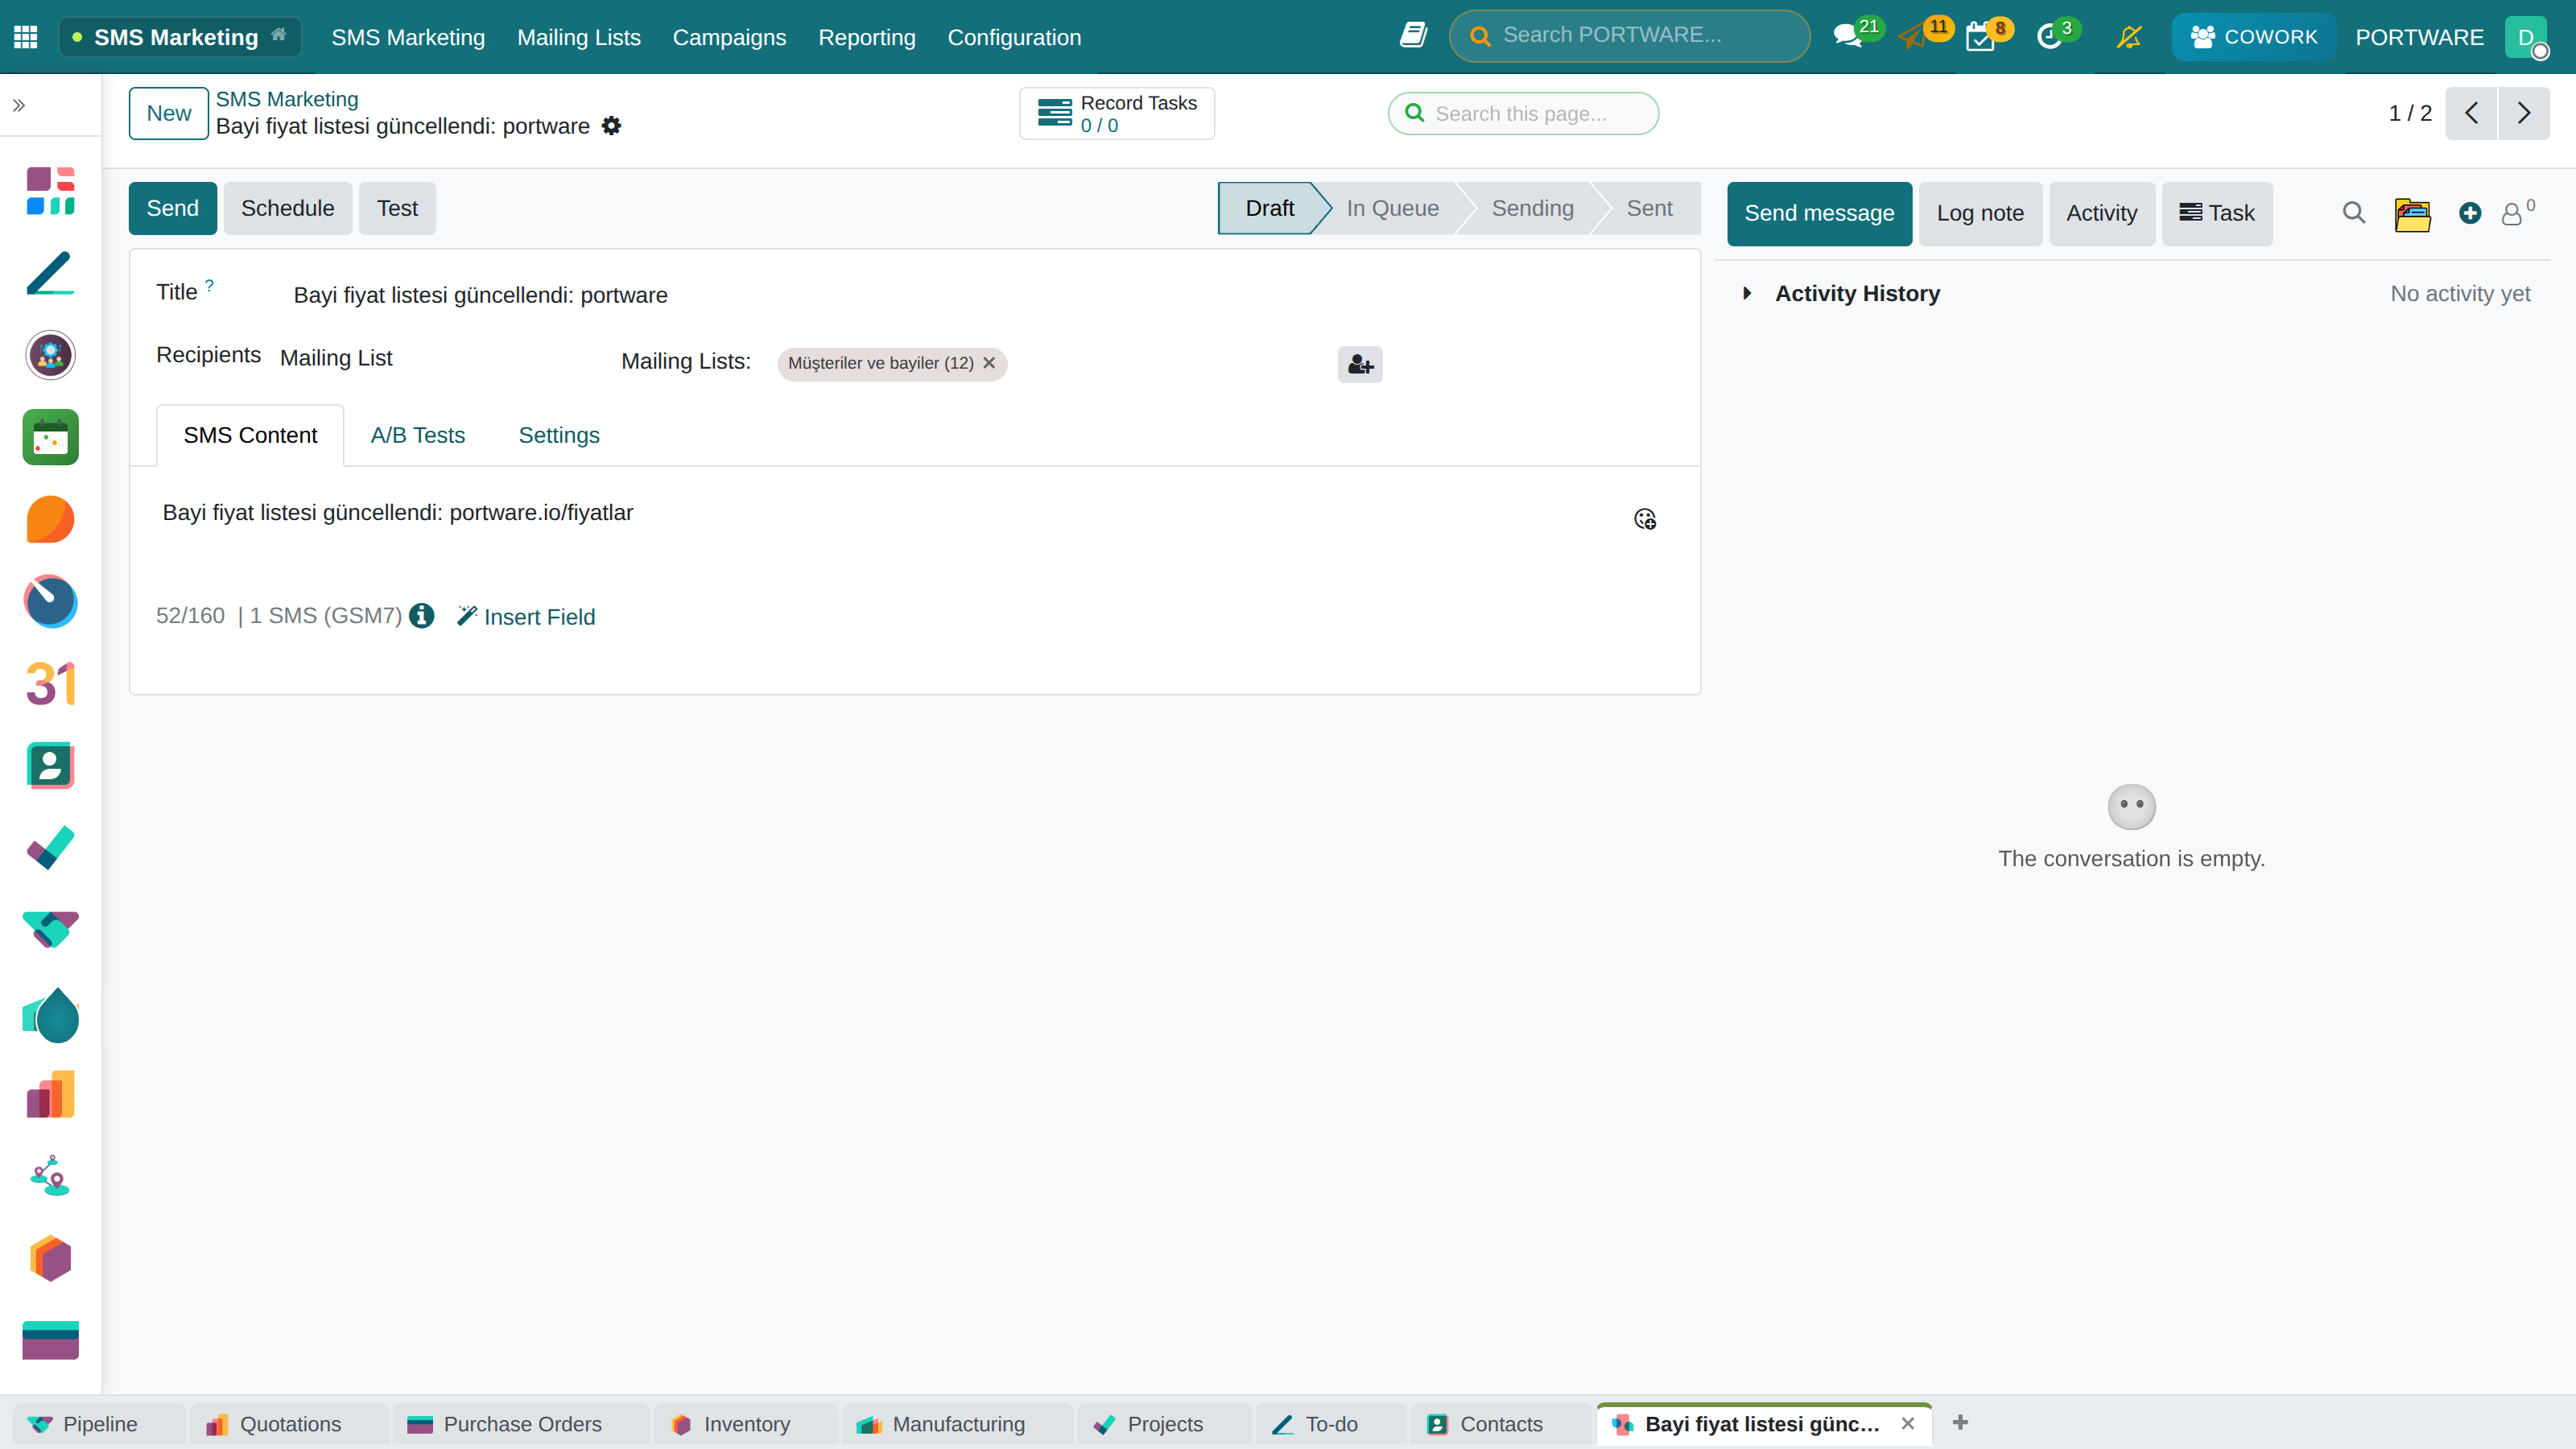Screen dimensions: 2576x1449
Task: Open the followers list icon
Action: [x=2517, y=212]
